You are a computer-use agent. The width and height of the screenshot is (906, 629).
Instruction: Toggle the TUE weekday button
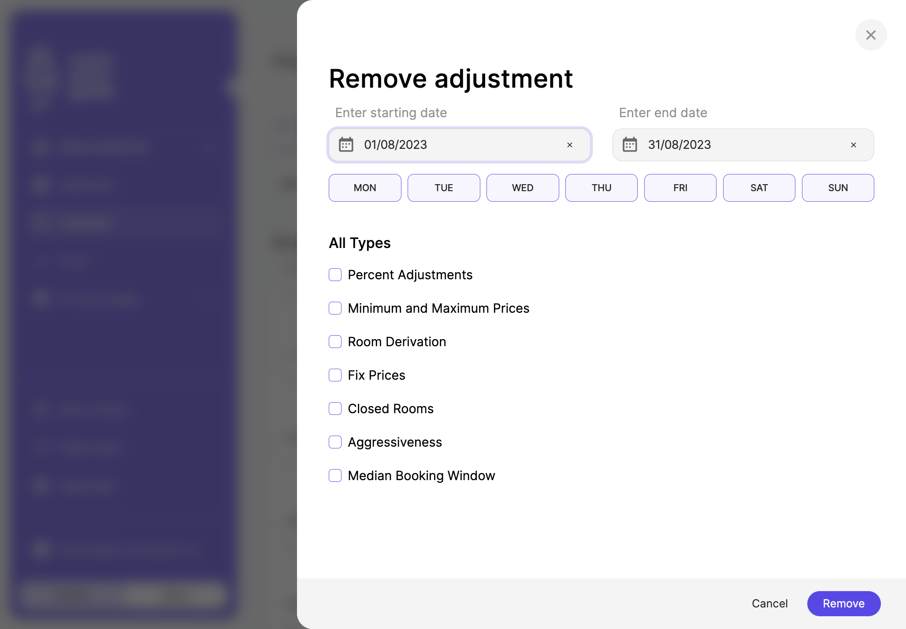click(444, 188)
